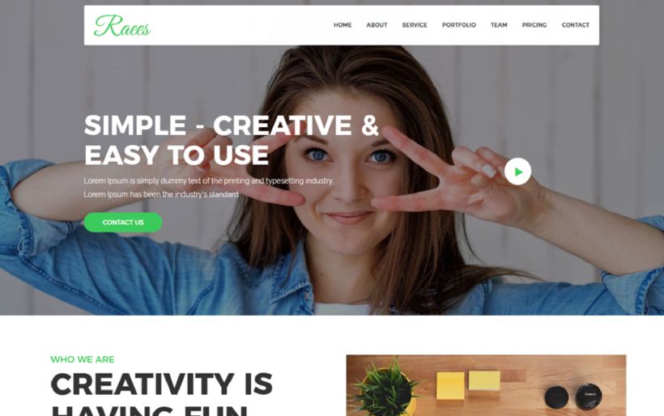Click the green Raees logo

coord(122,26)
